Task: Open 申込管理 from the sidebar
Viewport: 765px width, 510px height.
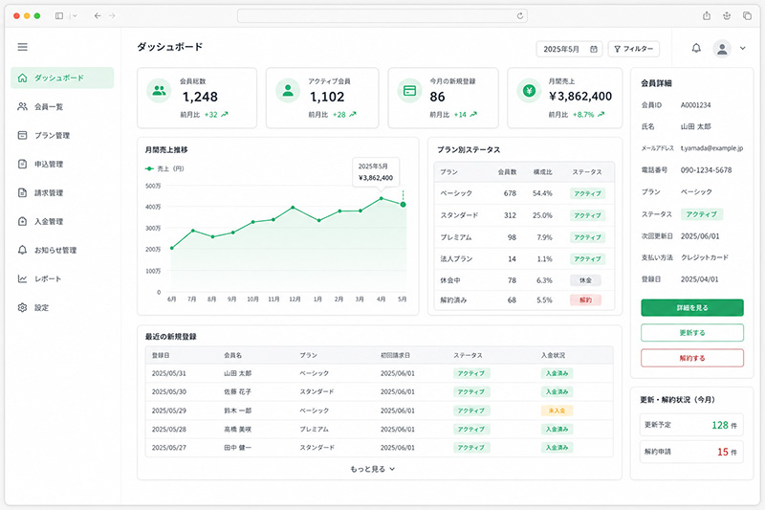Action: coord(62,164)
